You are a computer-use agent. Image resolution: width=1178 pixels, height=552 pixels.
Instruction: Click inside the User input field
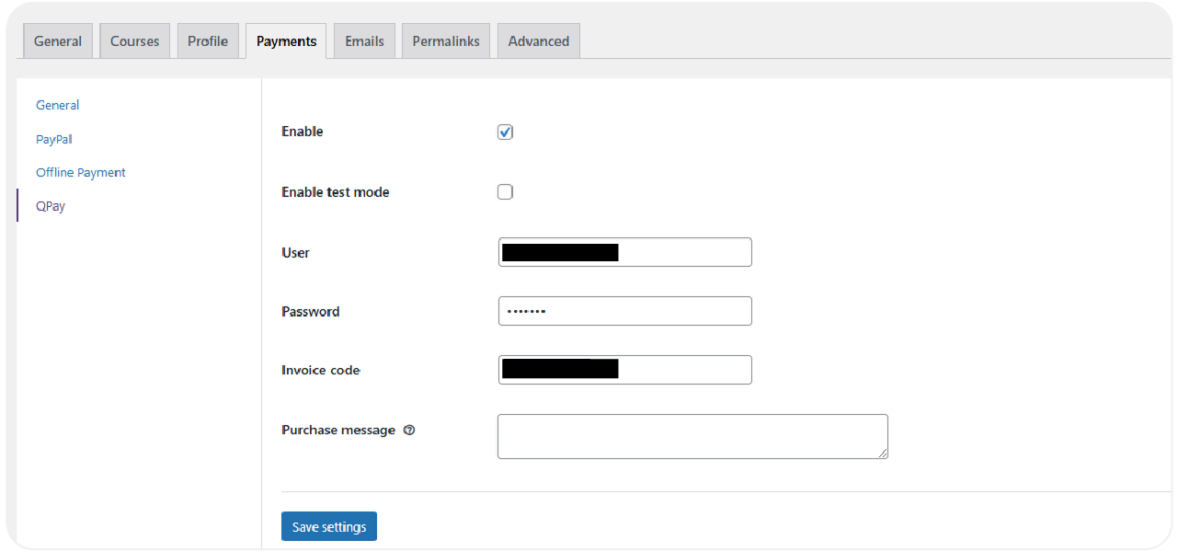[624, 252]
